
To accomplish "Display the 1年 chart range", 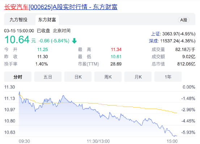I will click(168, 77).
